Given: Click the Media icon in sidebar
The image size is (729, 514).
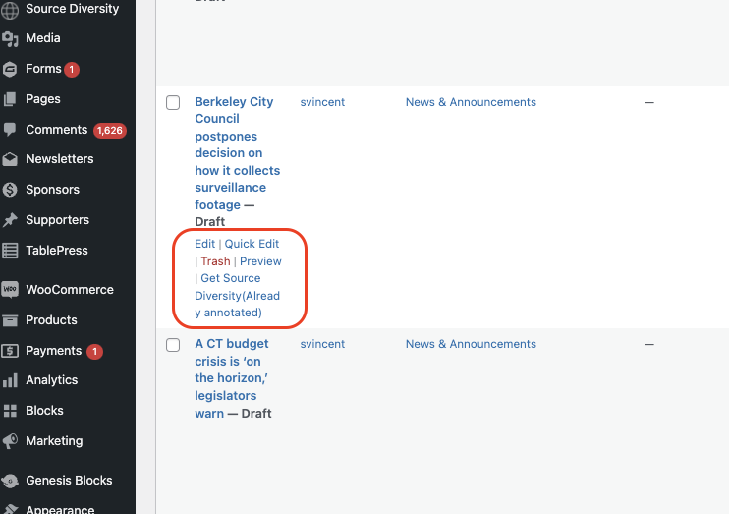Looking at the screenshot, I should (11, 38).
